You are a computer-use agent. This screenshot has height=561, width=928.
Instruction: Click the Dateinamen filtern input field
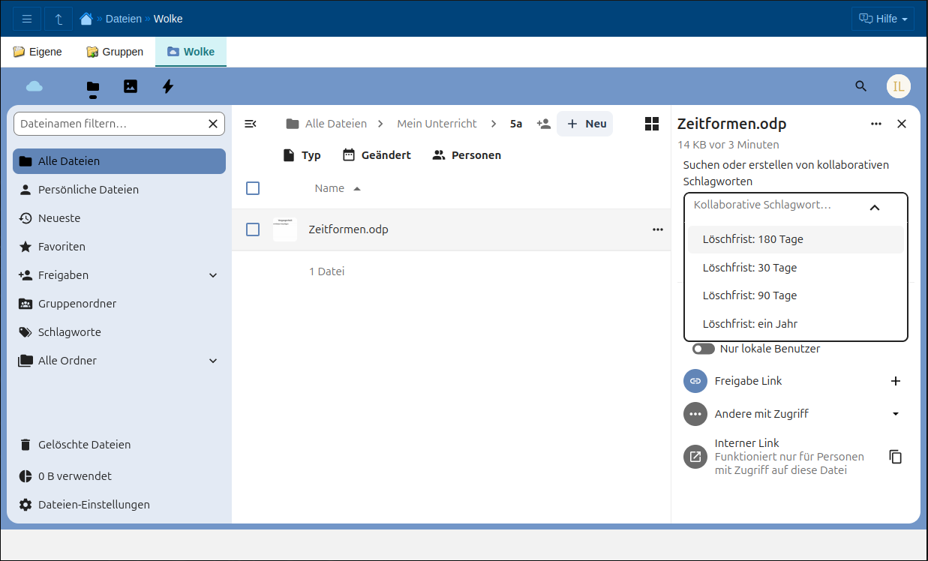111,124
